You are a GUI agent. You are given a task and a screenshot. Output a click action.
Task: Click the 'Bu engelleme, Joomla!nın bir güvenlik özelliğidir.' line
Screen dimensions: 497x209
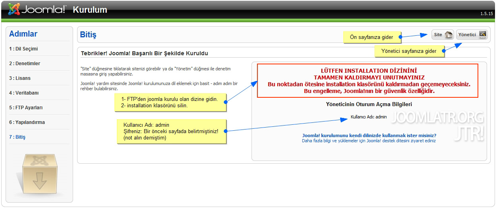coord(369,91)
